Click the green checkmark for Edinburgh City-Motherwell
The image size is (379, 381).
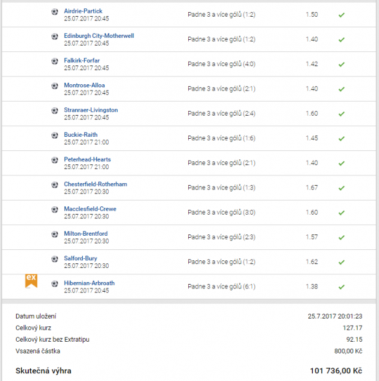pyautogui.click(x=341, y=40)
